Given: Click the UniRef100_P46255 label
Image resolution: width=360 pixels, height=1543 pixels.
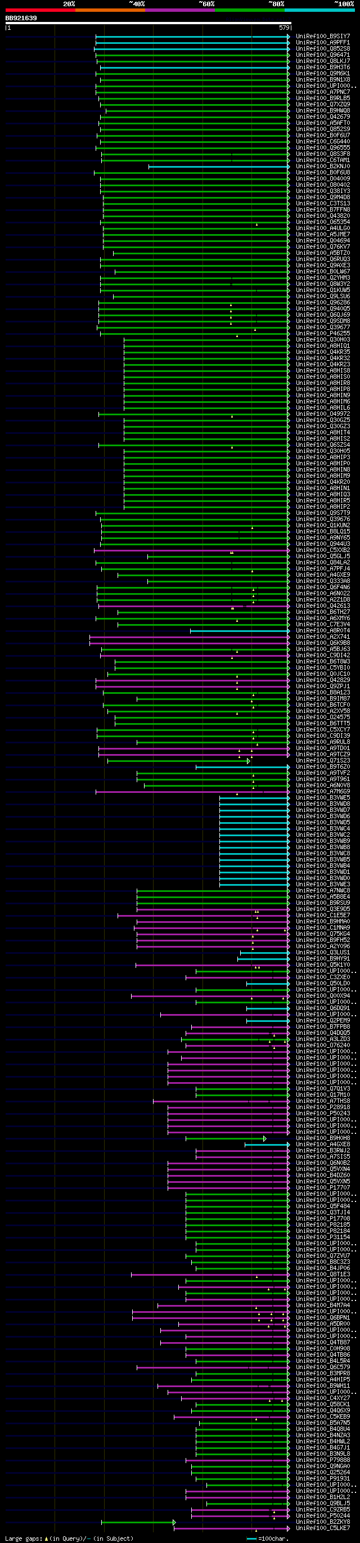Looking at the screenshot, I should coord(323,334).
